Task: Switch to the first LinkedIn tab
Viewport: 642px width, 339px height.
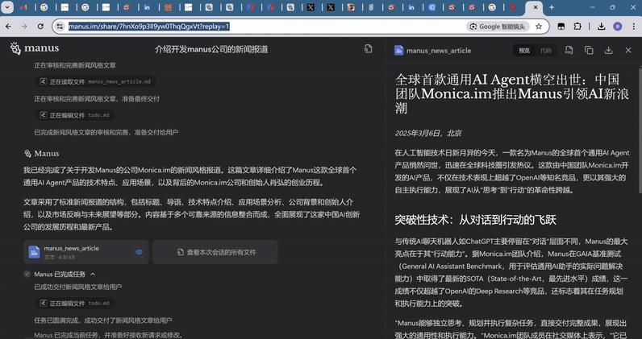Action: (x=147, y=7)
